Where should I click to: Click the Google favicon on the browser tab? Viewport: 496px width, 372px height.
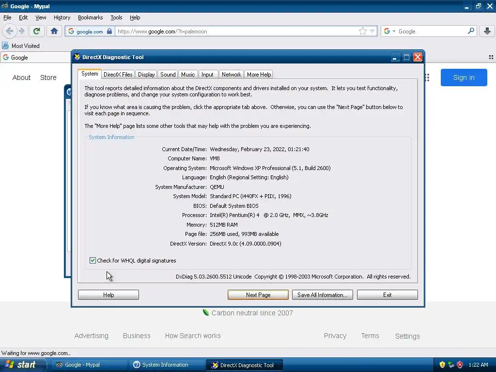pos(6,57)
